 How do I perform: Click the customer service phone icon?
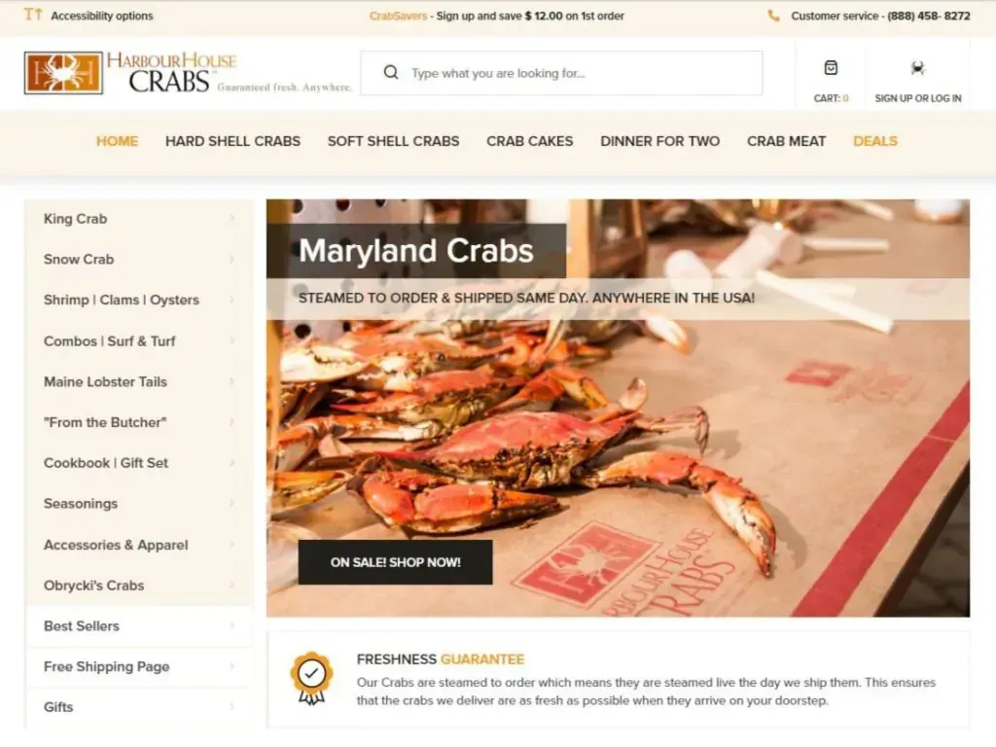tap(773, 16)
